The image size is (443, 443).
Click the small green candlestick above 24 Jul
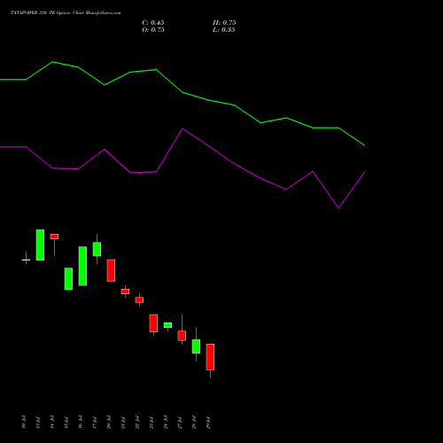click(167, 325)
